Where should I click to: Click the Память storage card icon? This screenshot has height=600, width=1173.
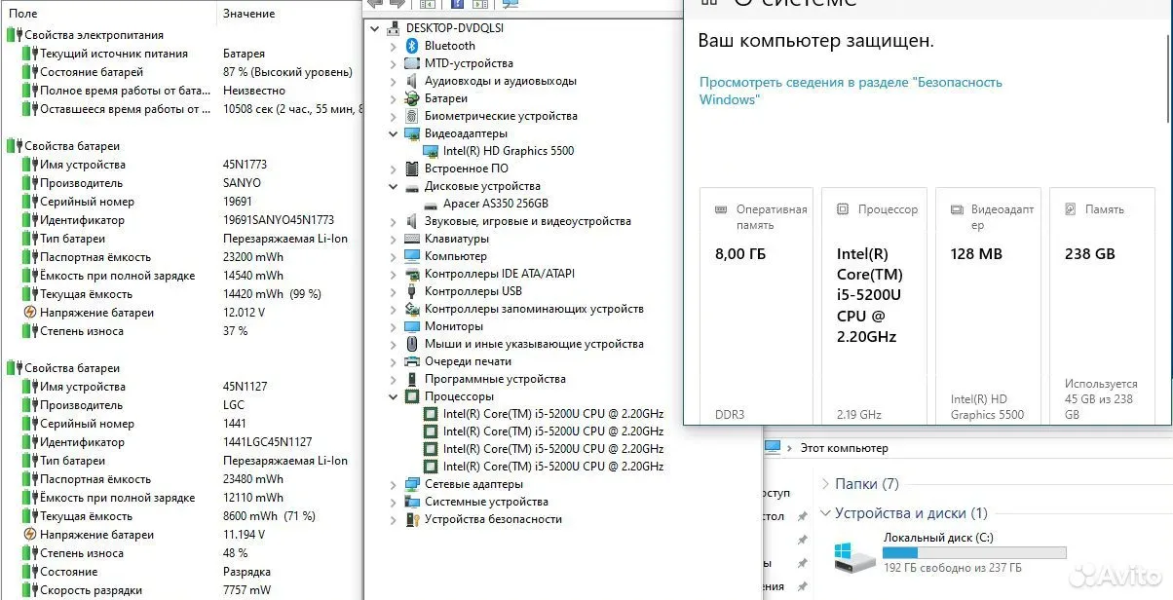1070,209
